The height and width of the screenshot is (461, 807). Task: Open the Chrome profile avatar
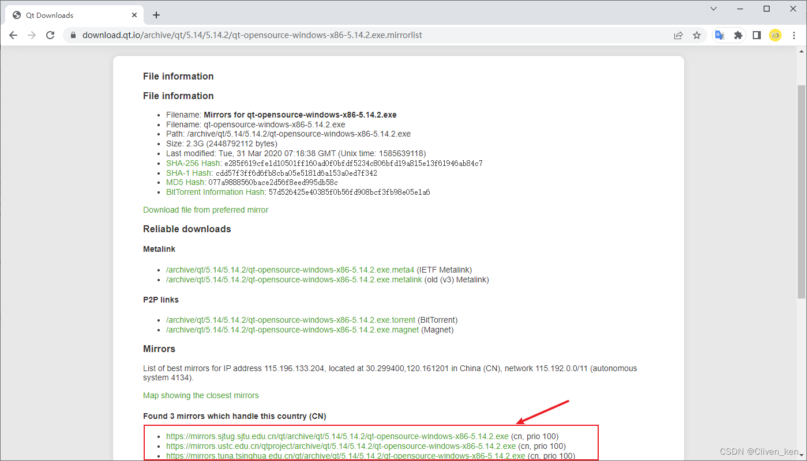(775, 35)
